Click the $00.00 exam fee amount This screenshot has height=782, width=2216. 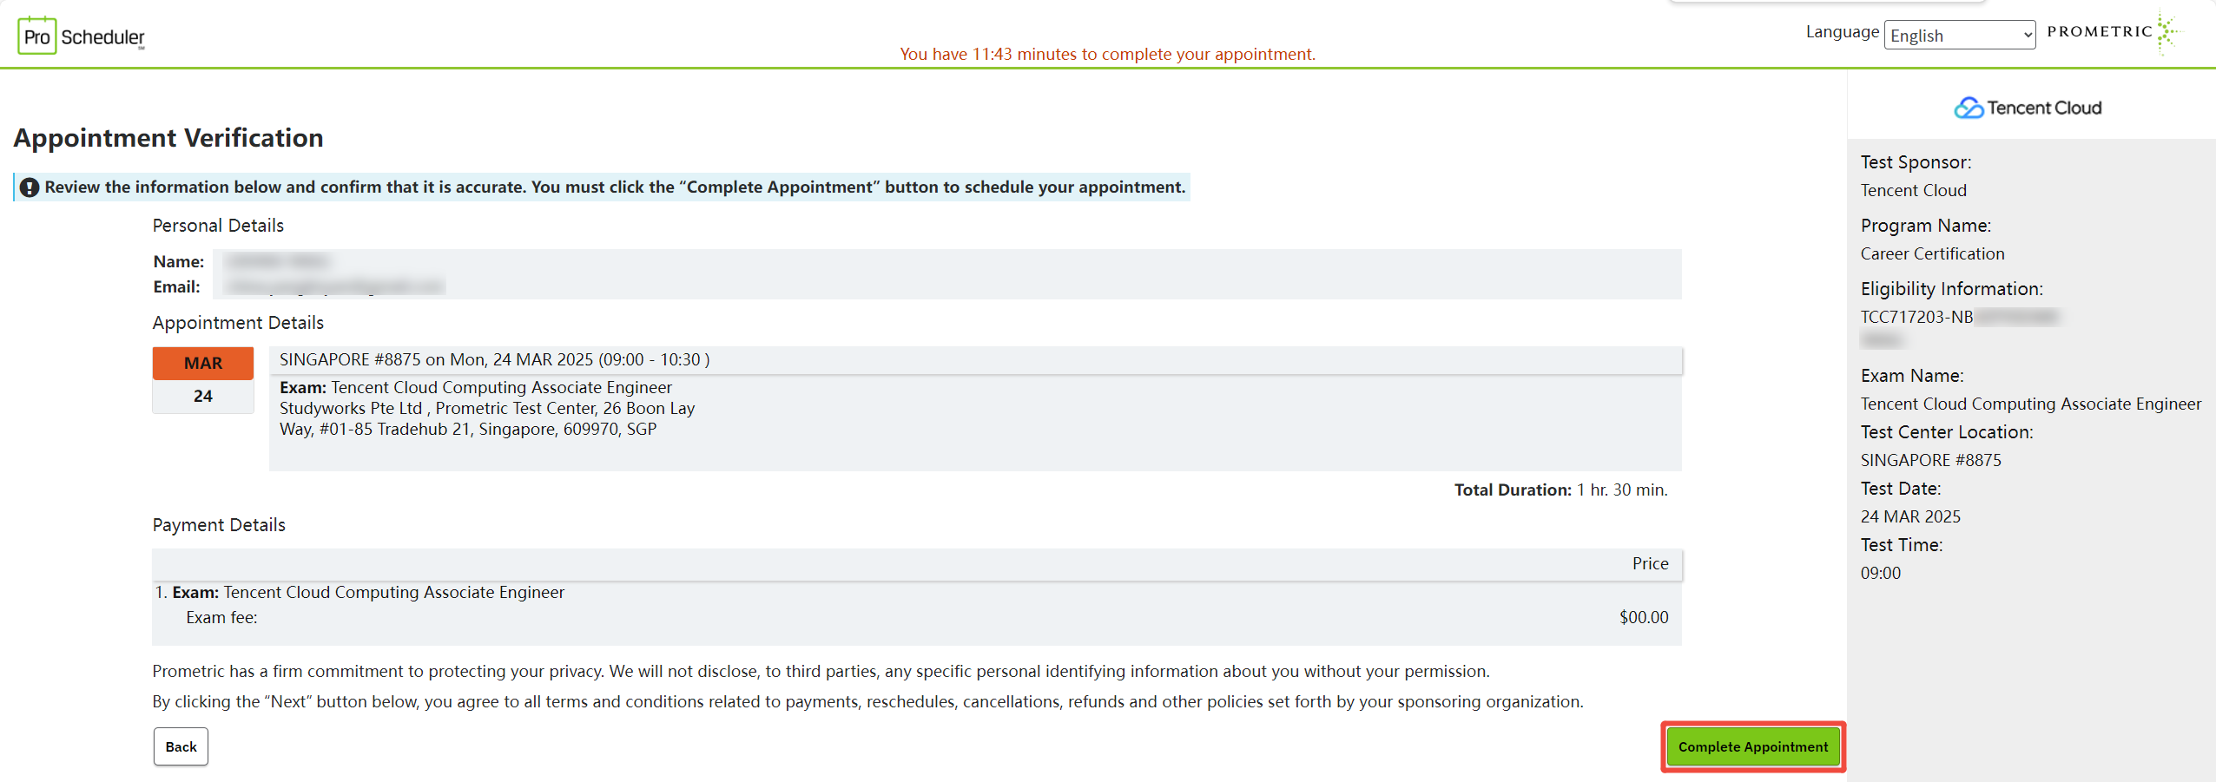point(1643,617)
